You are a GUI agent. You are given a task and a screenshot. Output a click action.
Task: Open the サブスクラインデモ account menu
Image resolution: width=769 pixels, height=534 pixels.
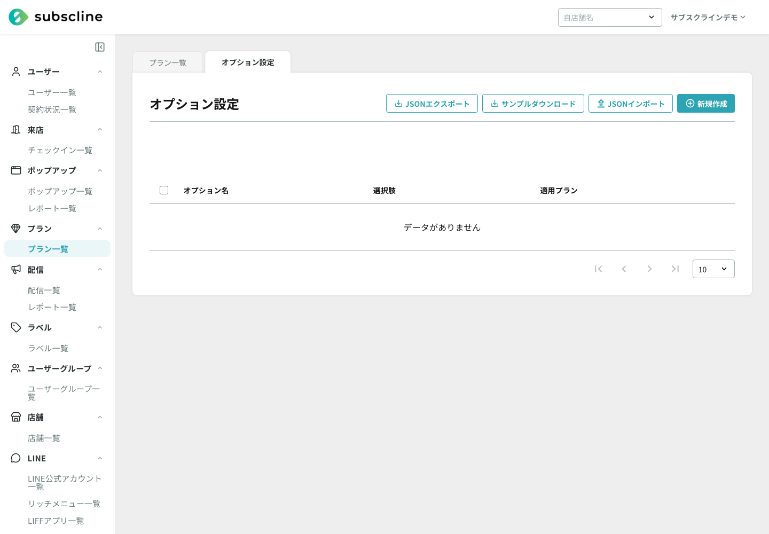pyautogui.click(x=708, y=17)
